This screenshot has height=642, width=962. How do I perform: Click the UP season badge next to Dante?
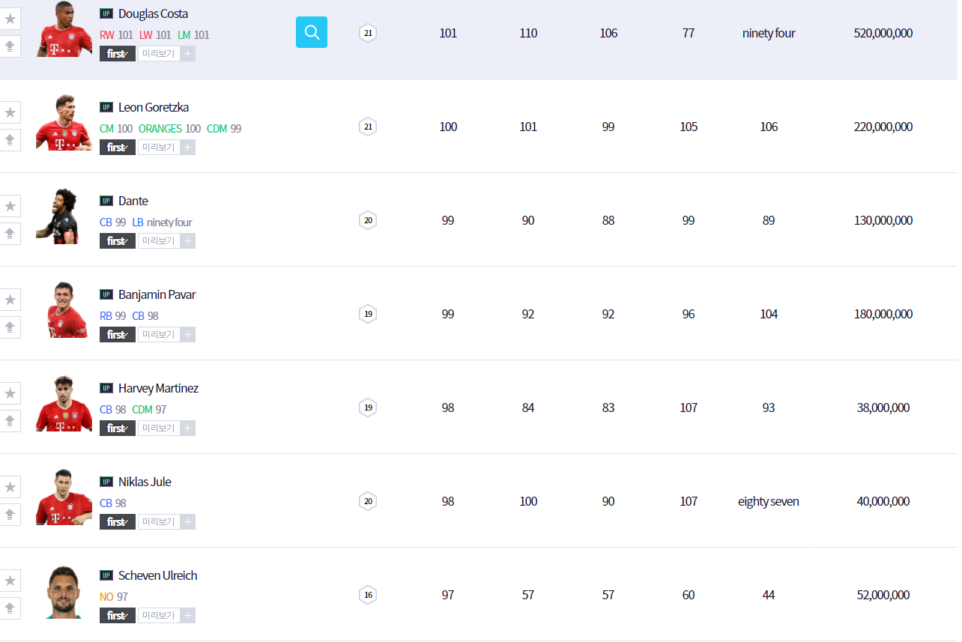[106, 201]
